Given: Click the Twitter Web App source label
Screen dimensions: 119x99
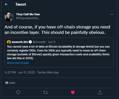Looking at the screenshot, I should [48, 72].
